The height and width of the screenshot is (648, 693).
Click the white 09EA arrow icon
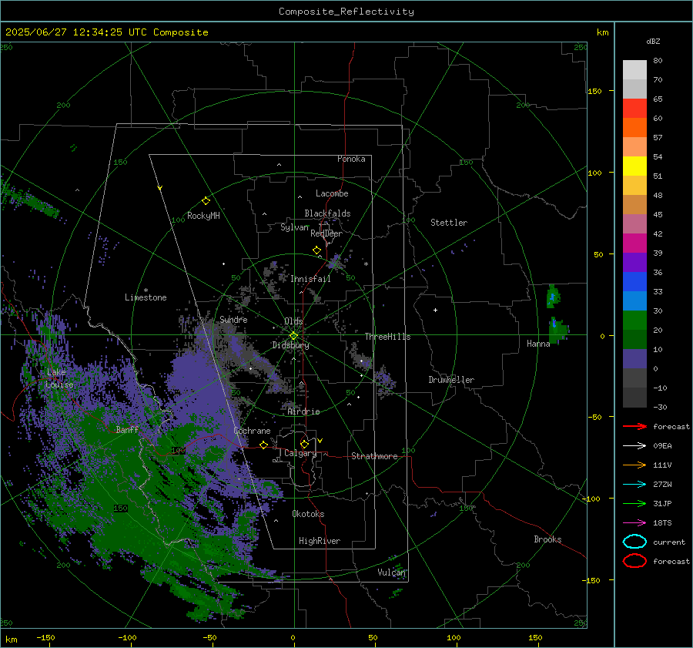(x=634, y=446)
